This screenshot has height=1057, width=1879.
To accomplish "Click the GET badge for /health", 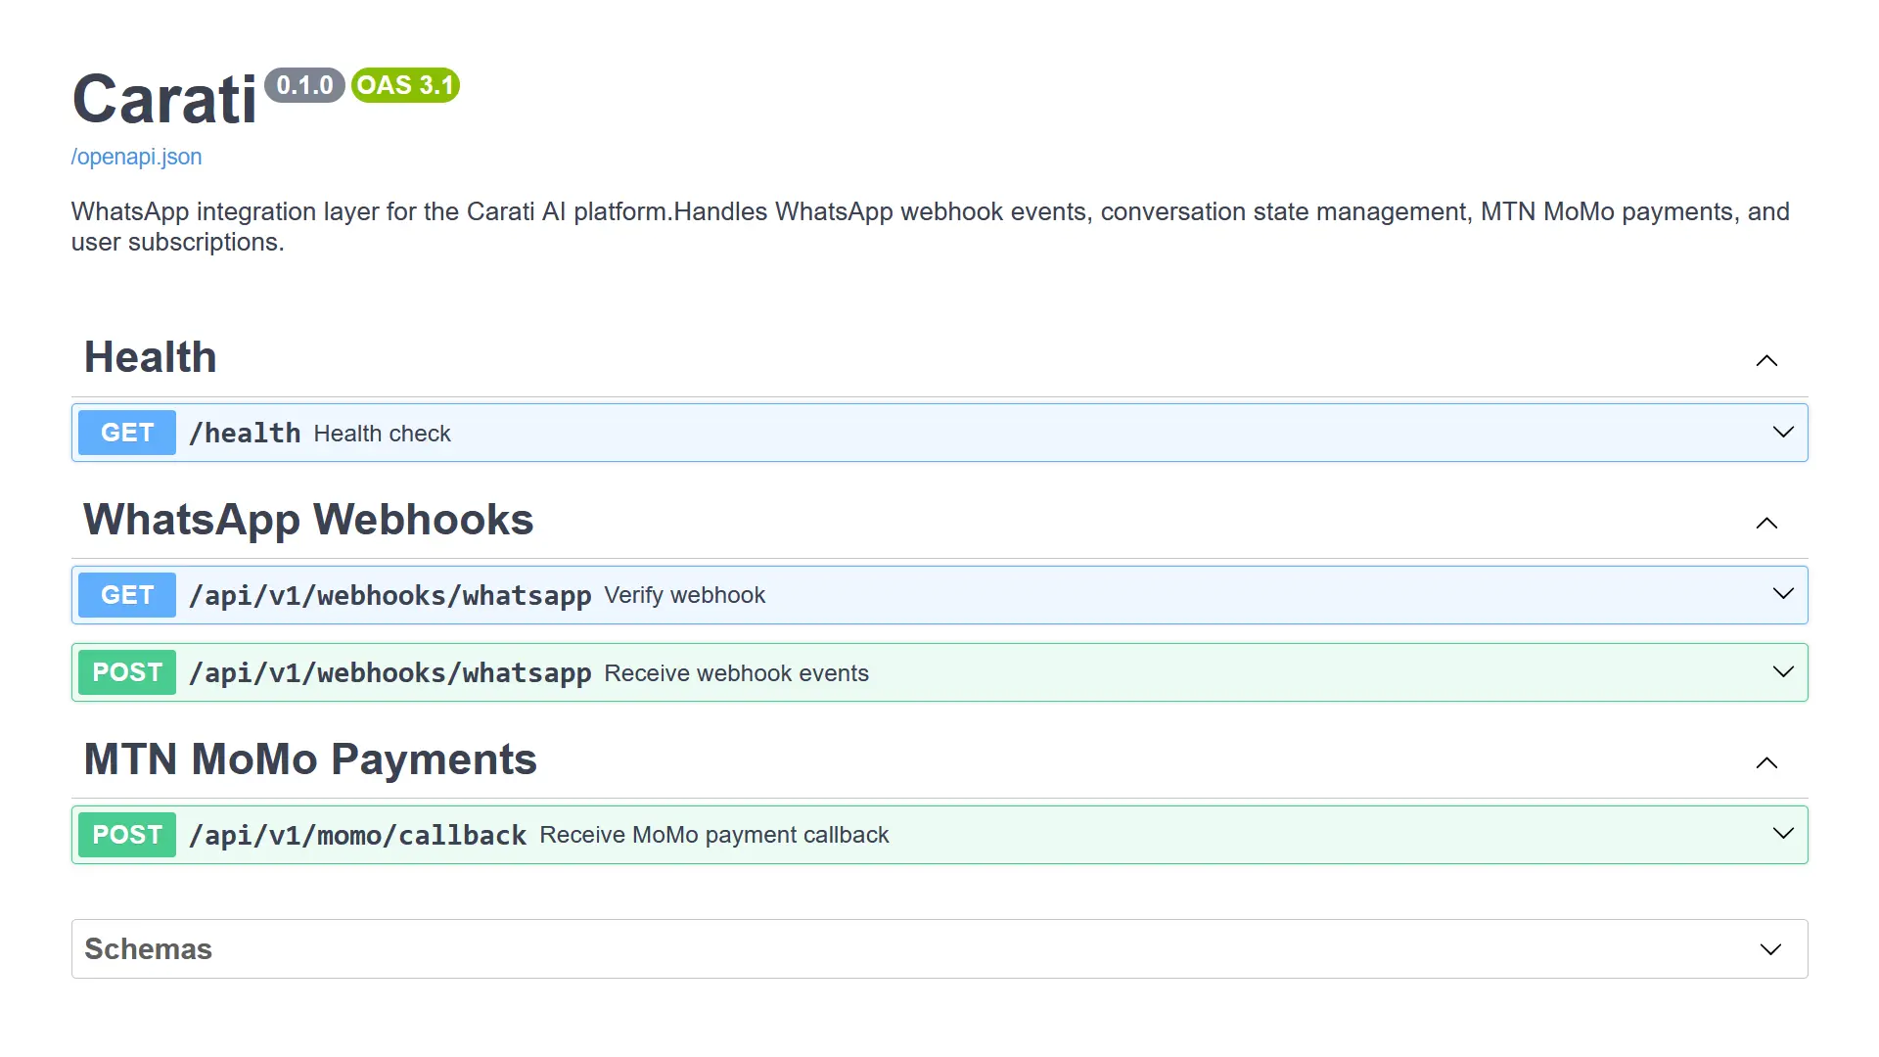I will (x=127, y=433).
